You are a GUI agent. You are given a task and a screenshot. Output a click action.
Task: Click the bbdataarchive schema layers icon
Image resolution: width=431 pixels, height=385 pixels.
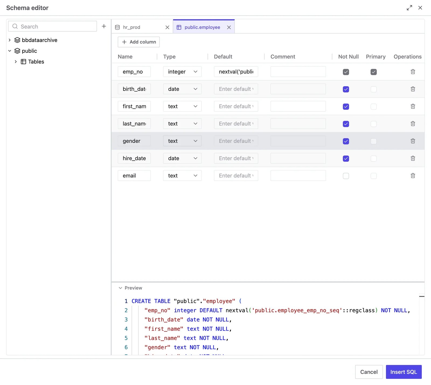(x=17, y=40)
